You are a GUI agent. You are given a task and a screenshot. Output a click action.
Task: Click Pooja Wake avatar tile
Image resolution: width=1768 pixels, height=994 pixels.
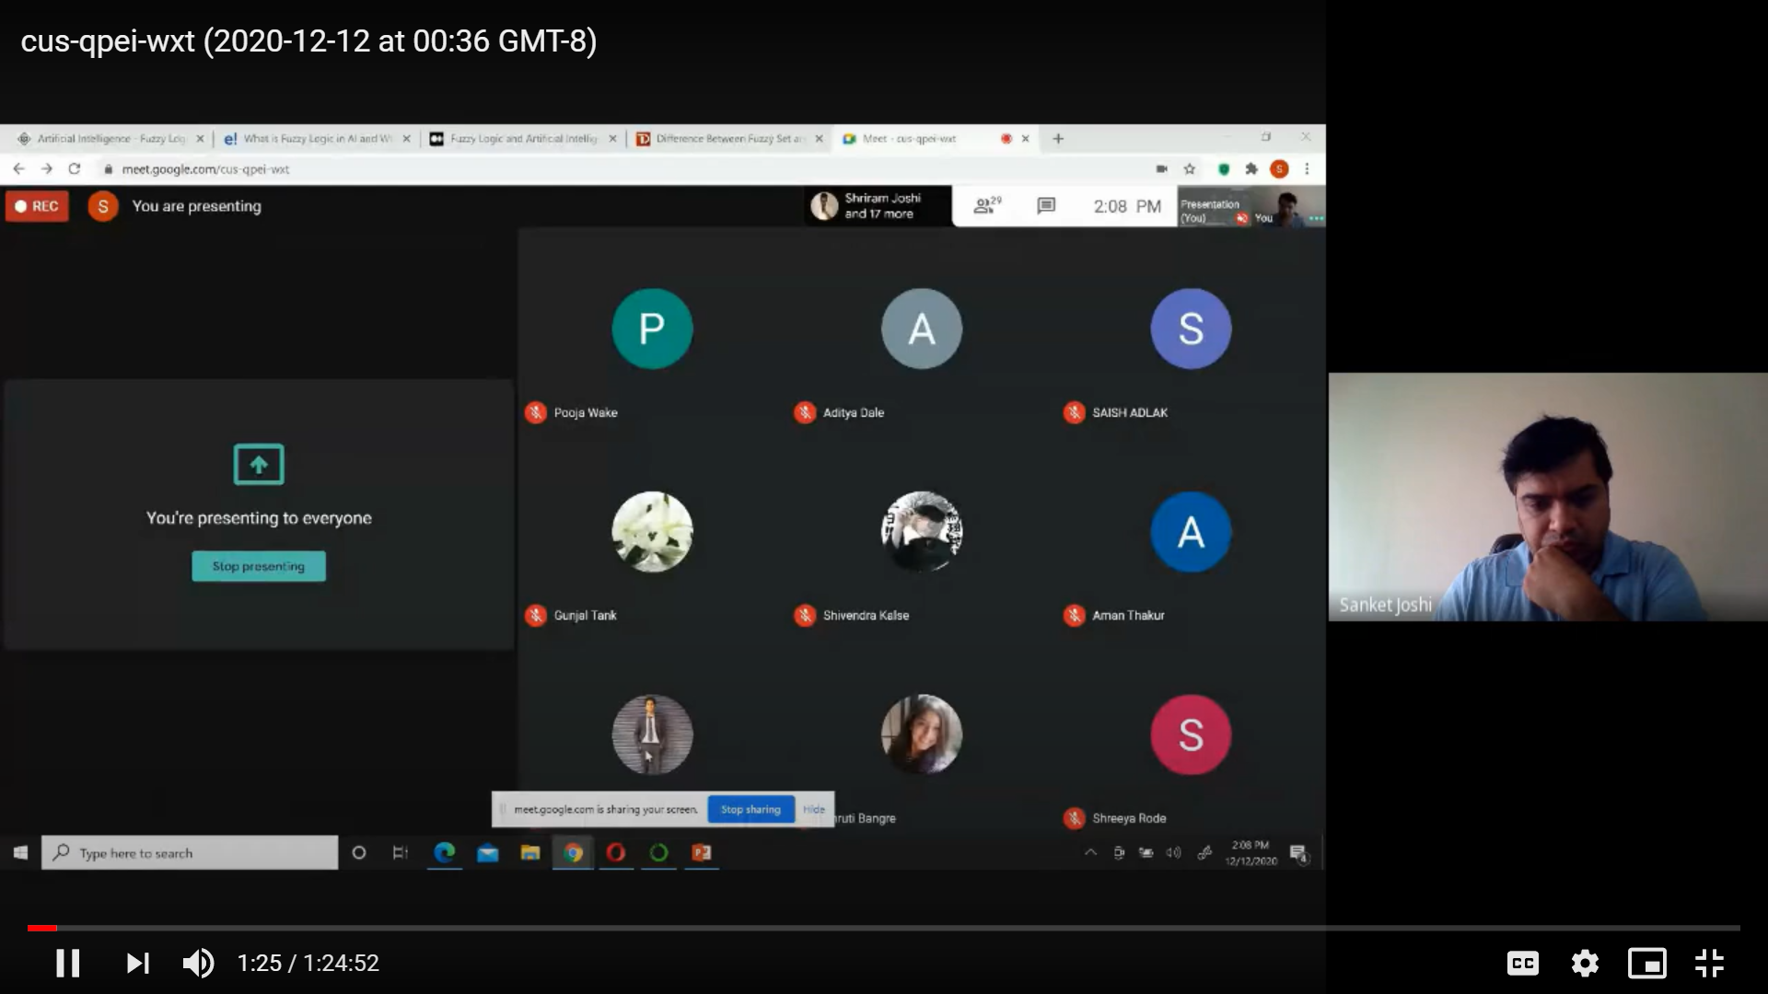tap(652, 329)
